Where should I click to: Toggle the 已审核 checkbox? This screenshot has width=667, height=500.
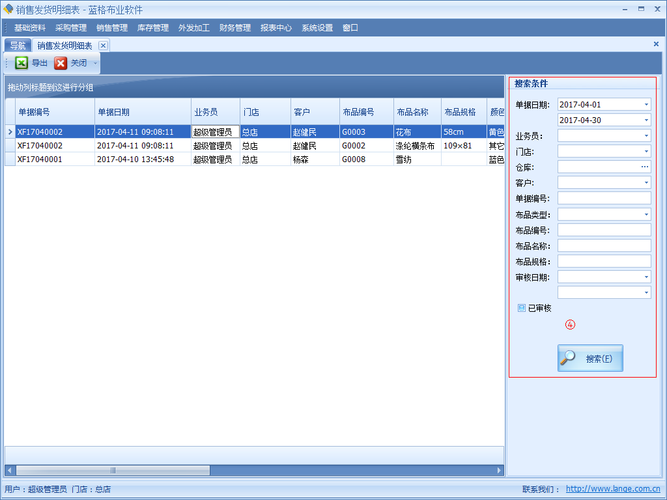coord(522,308)
